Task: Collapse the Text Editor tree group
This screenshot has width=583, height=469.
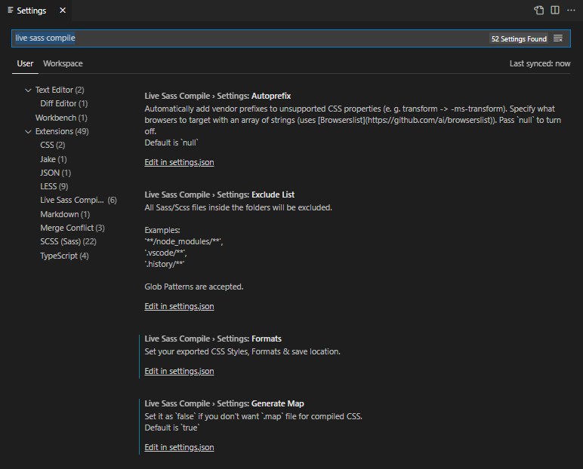Action: tap(28, 90)
